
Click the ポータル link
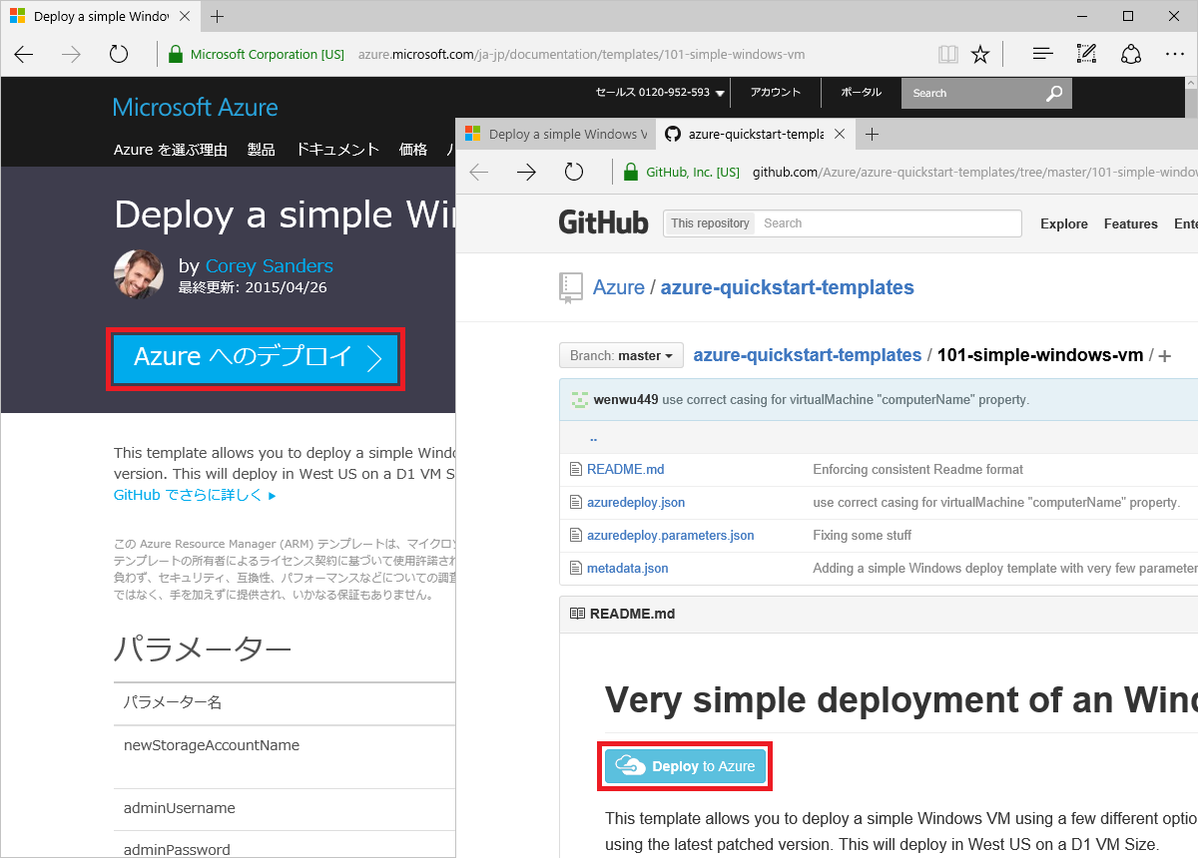862,93
